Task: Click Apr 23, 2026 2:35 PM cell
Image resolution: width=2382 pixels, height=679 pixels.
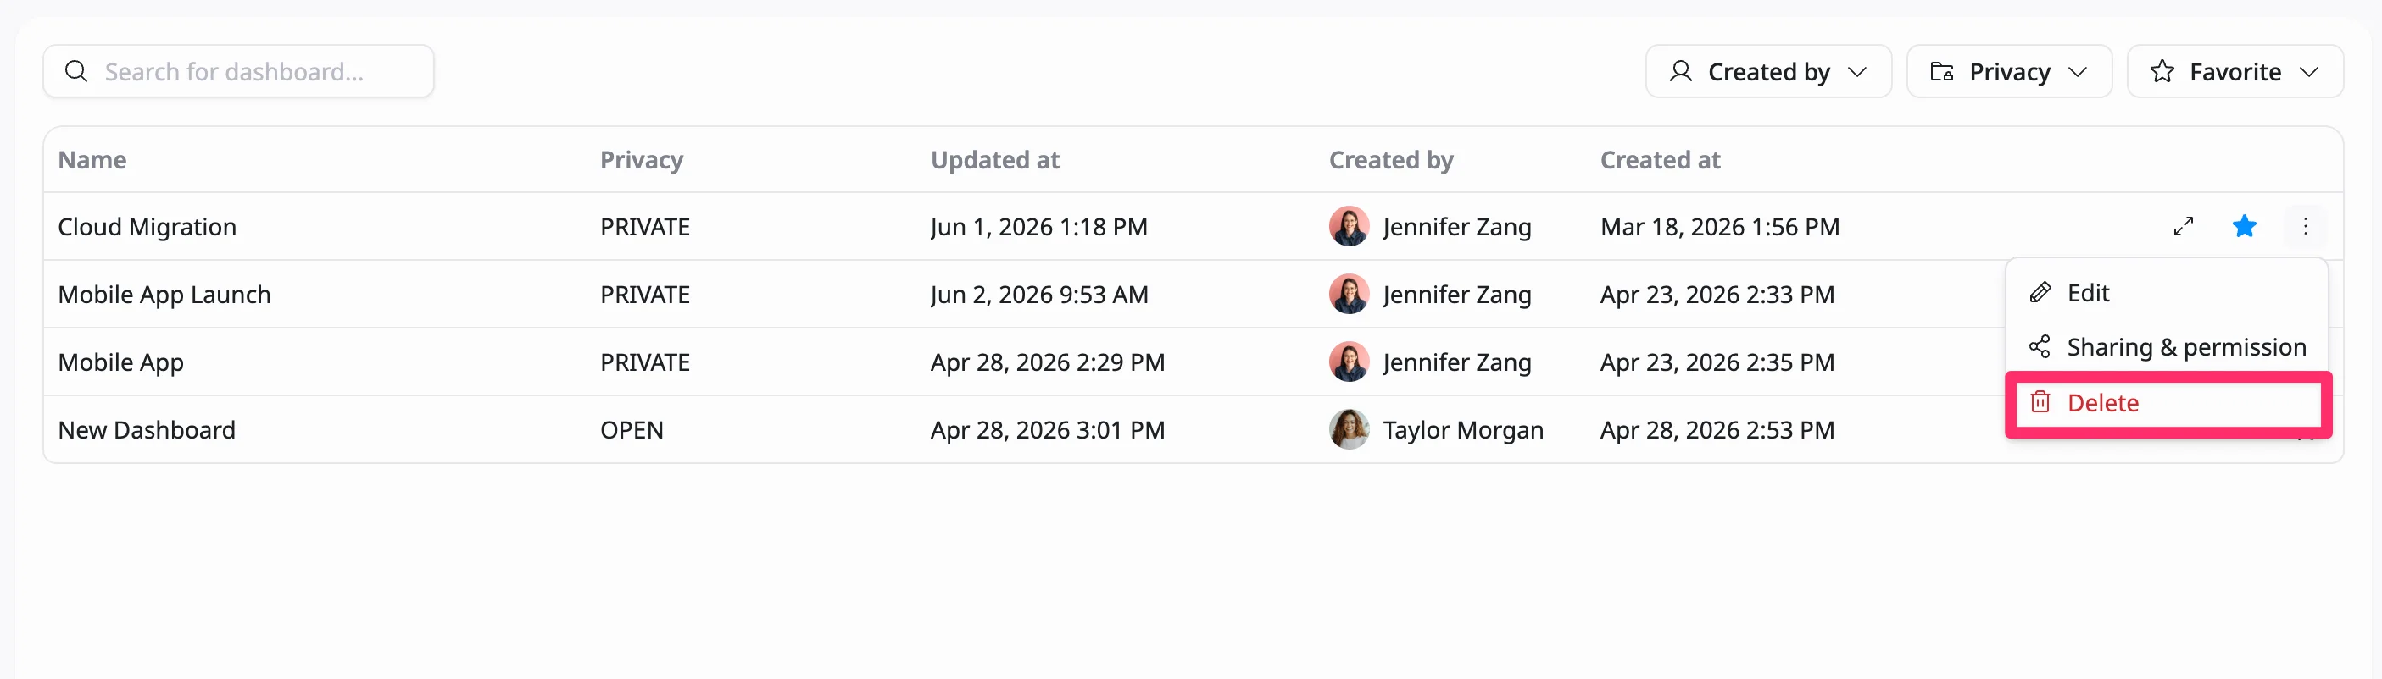Action: click(x=1717, y=362)
